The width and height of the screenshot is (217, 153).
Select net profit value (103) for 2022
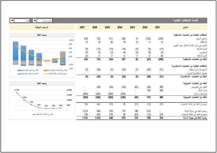(148, 39)
